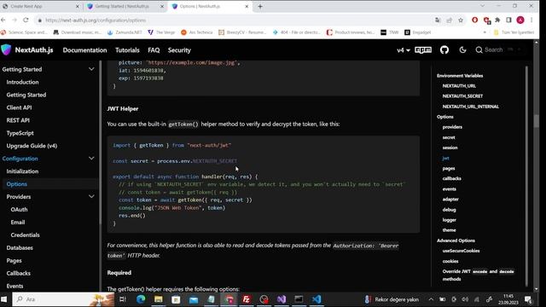Open the browser three-dot menu
This screenshot has width=546, height=307.
531,20
